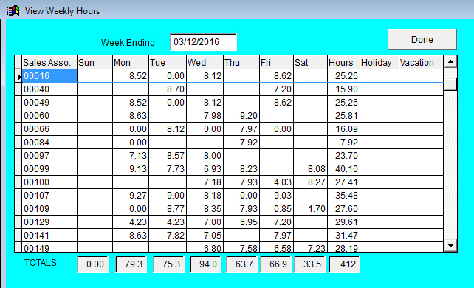Click the Tue column header

click(x=168, y=62)
